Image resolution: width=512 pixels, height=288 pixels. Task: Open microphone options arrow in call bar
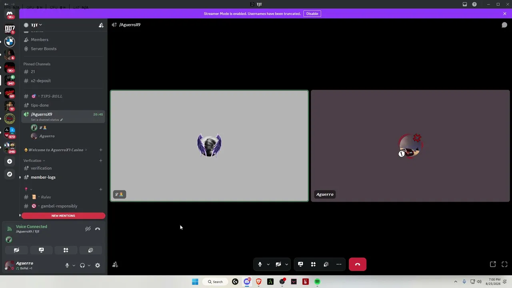(x=268, y=264)
